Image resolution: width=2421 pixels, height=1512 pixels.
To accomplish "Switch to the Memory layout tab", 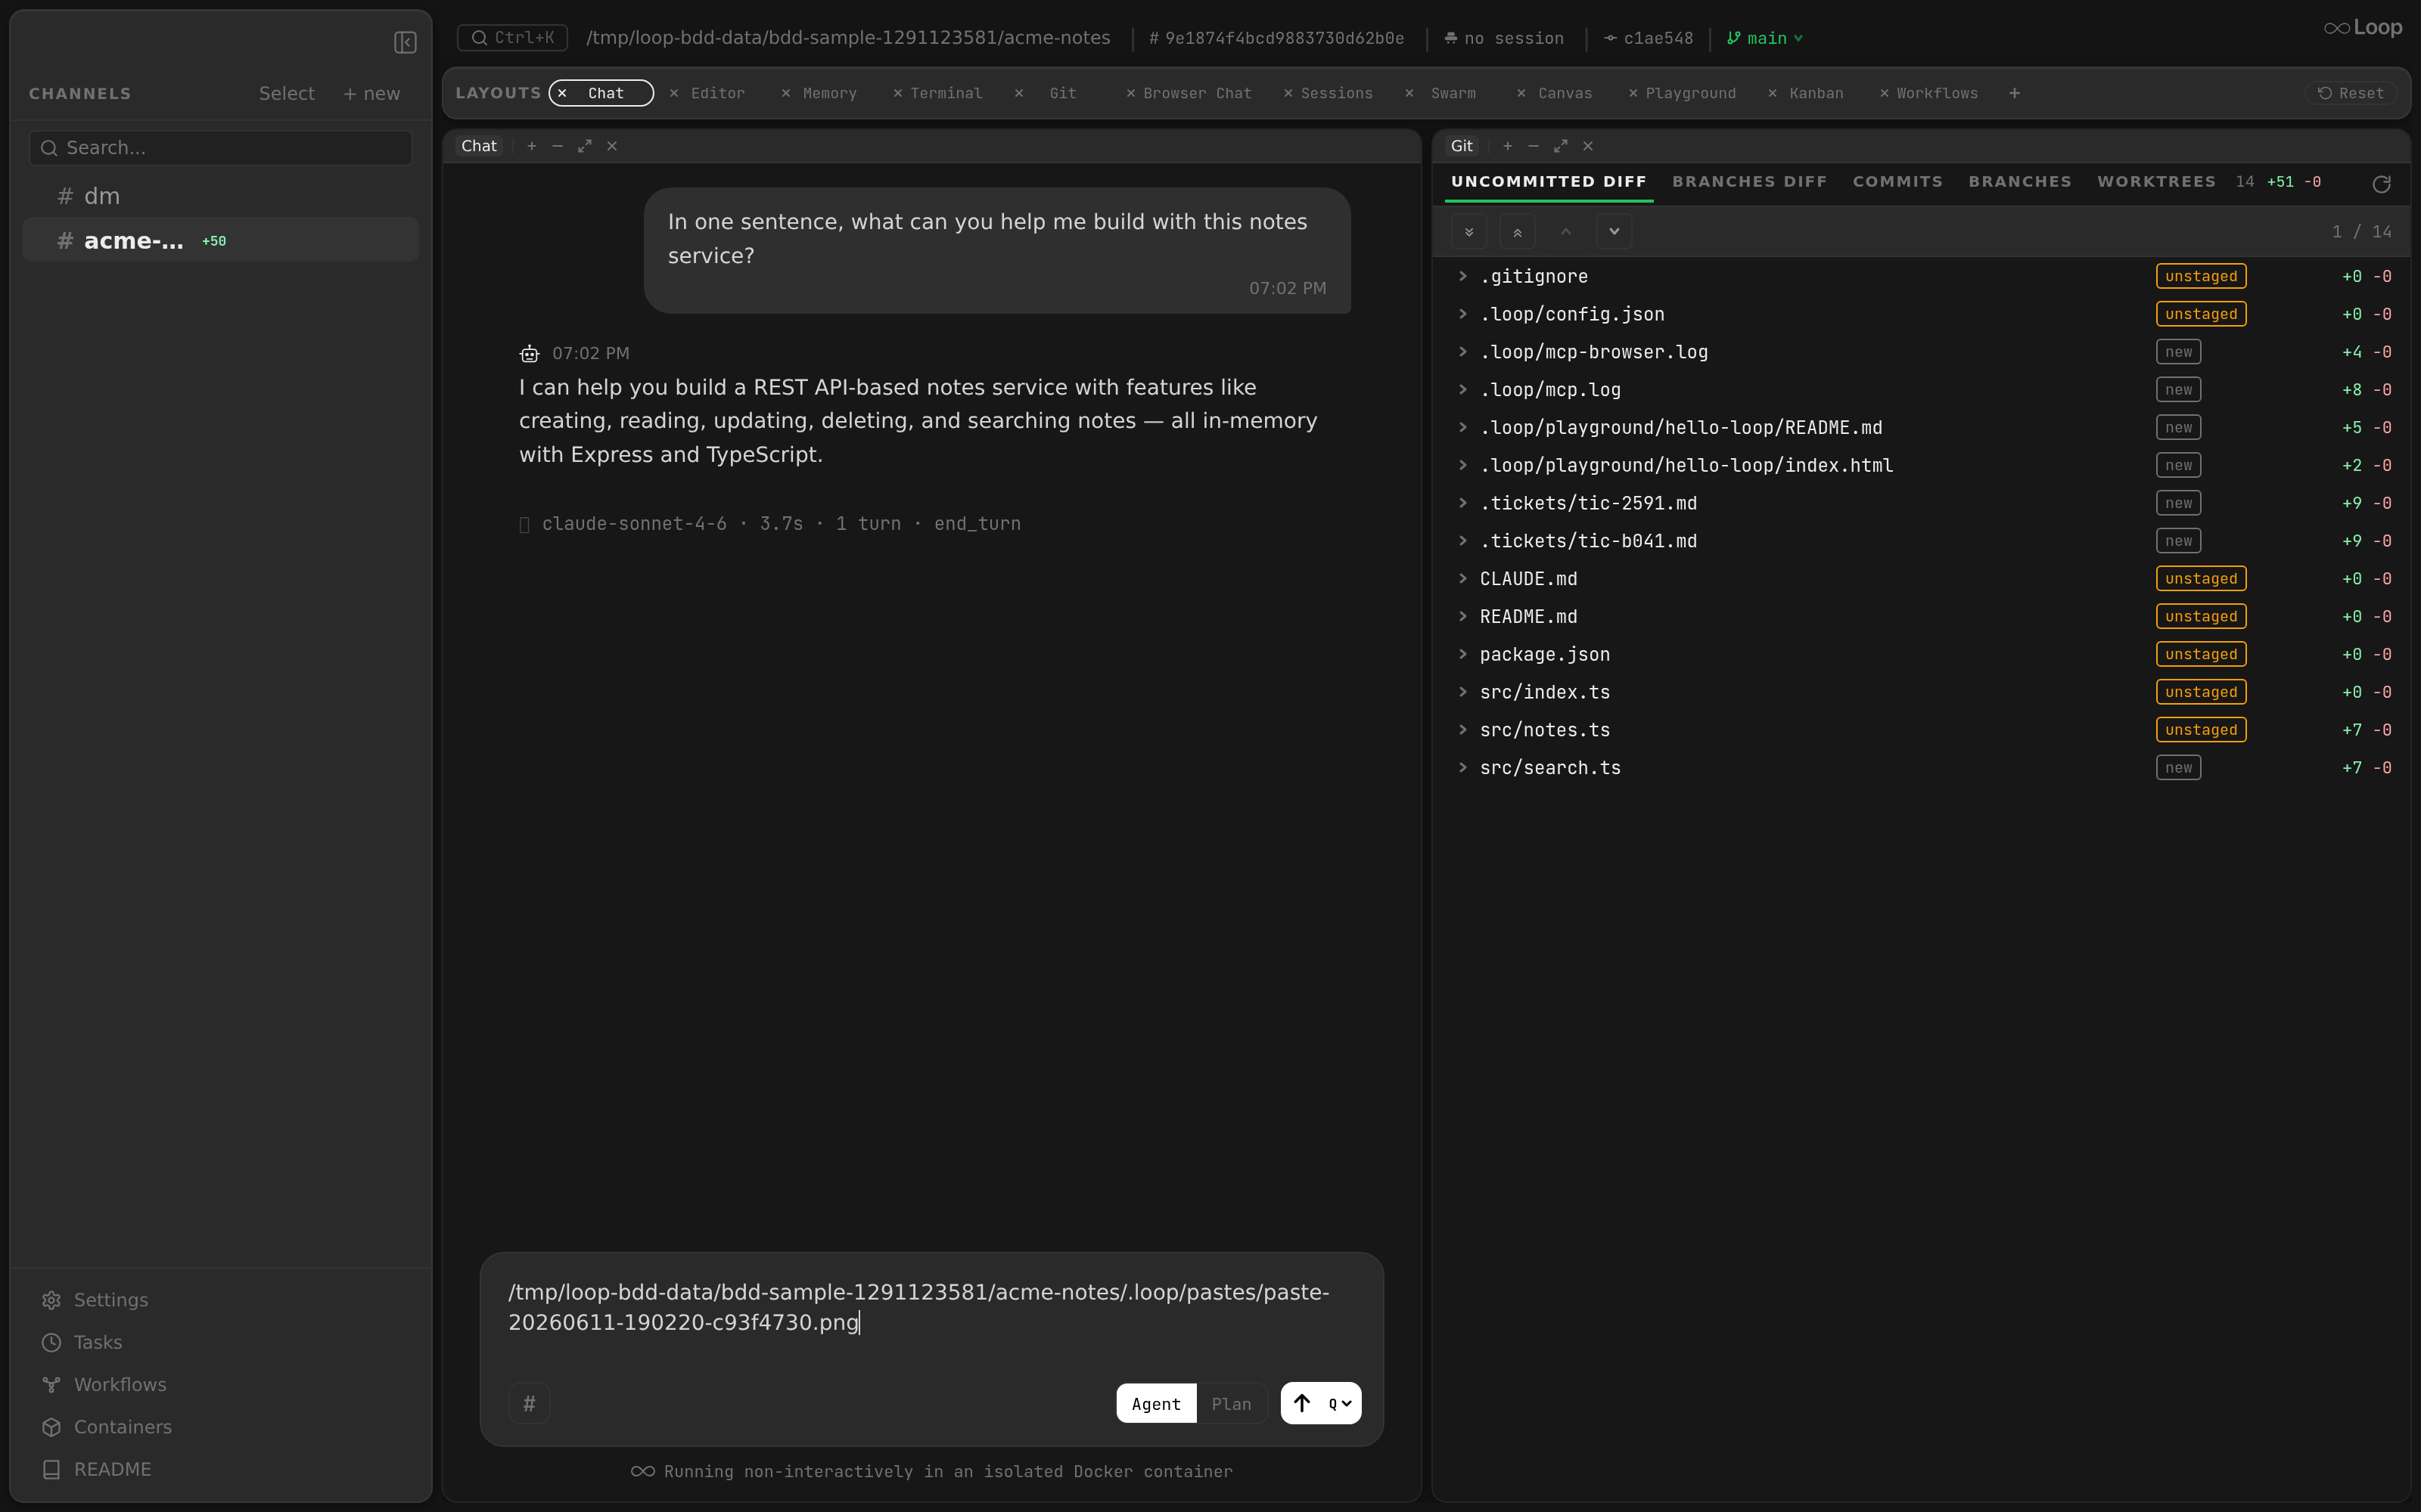I will (829, 93).
